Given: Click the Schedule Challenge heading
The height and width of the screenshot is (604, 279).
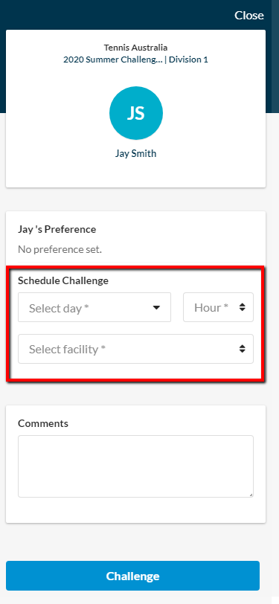Looking at the screenshot, I should click(63, 281).
